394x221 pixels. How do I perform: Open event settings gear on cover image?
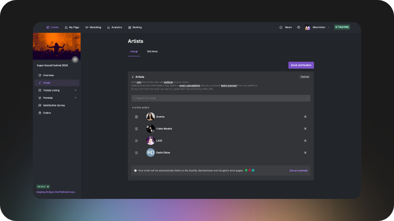tap(75, 60)
